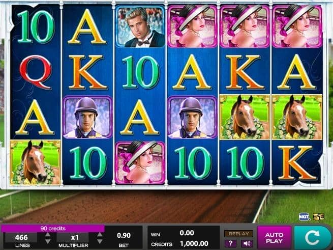Decrease the multiplier with down arrow

(100, 241)
